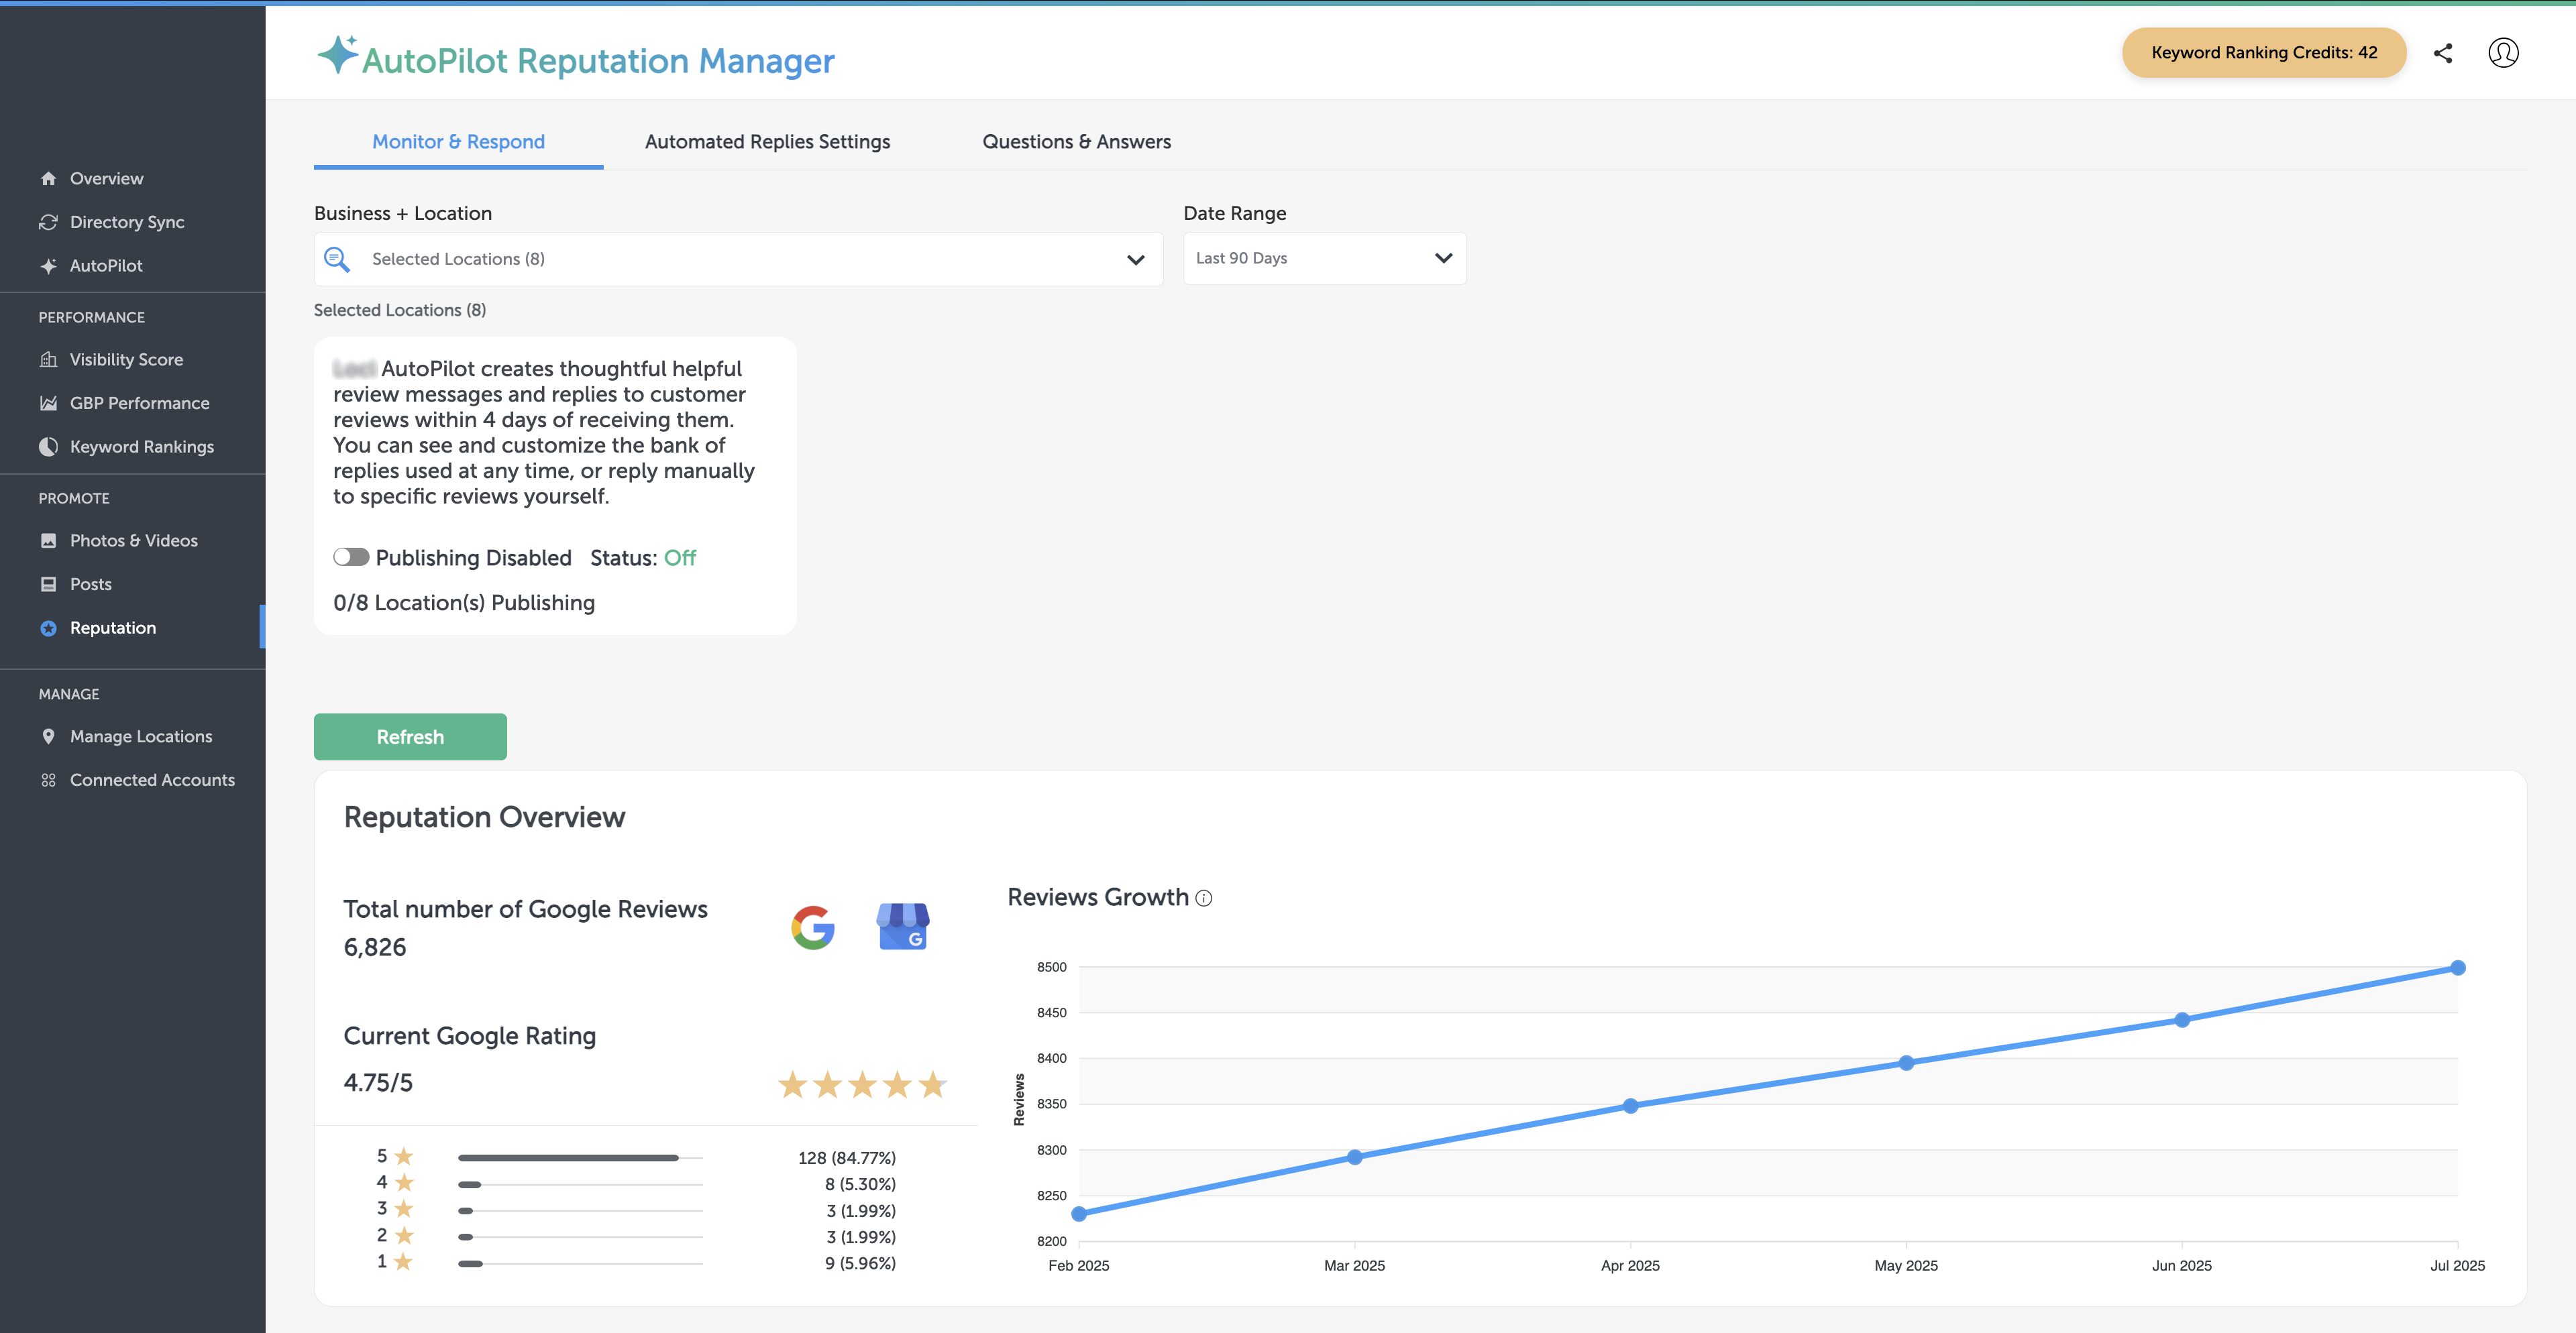Click the Reputation star badge icon
Screen dimensions: 2576x1333
(48, 628)
